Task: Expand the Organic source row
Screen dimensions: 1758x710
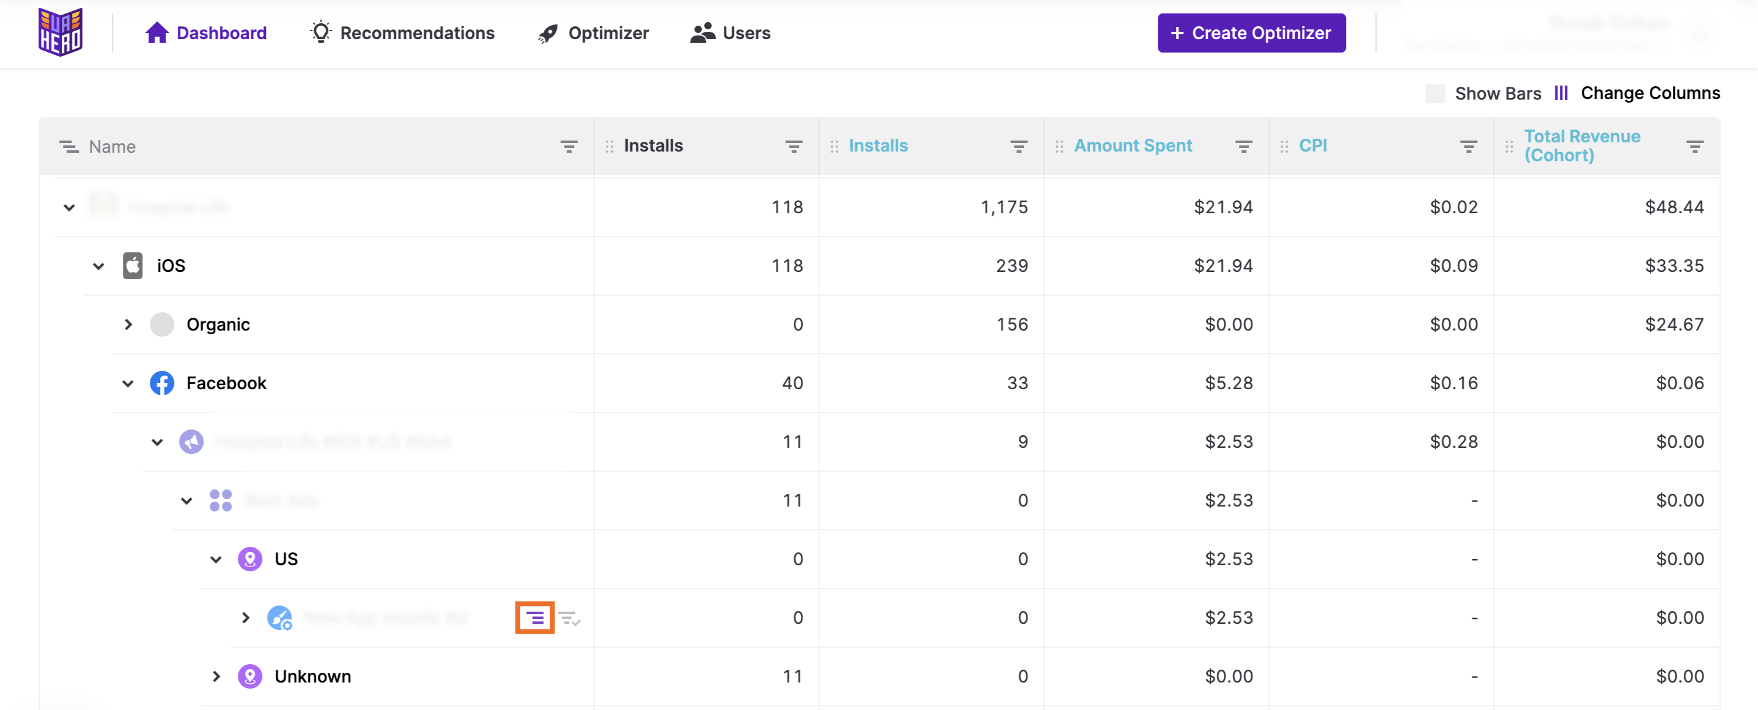Action: click(x=128, y=324)
